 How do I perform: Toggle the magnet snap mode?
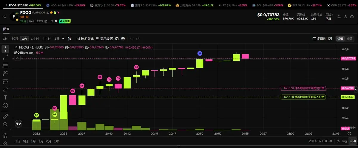(5, 135)
